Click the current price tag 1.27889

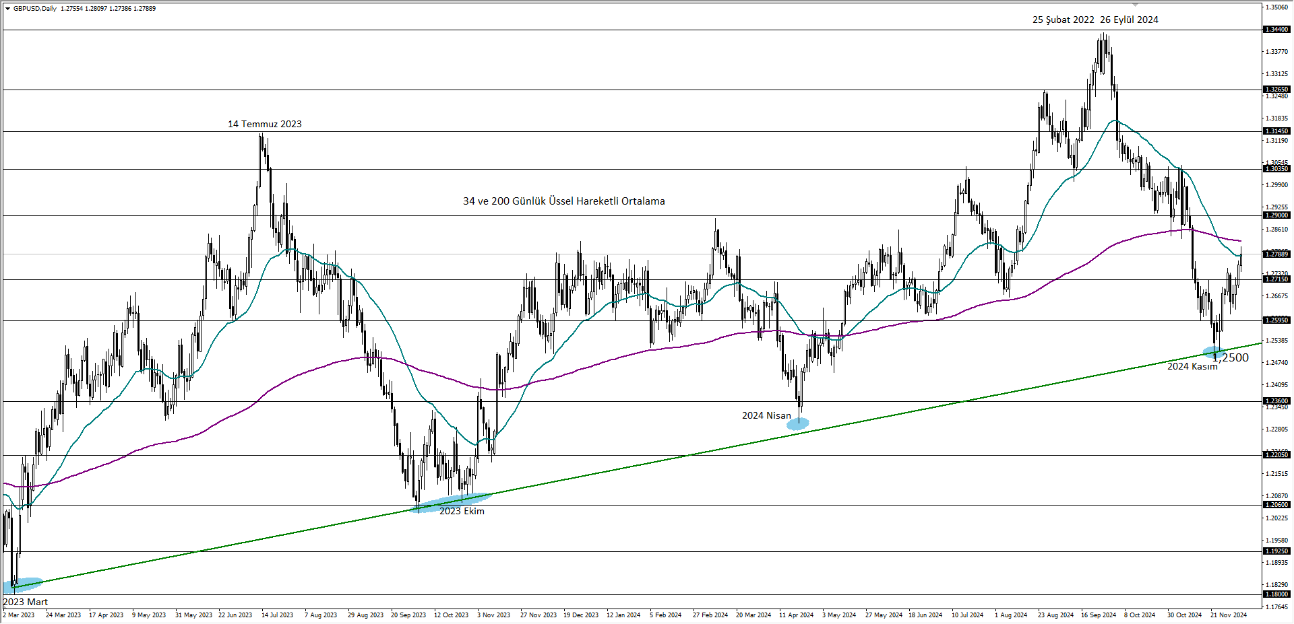click(1276, 254)
